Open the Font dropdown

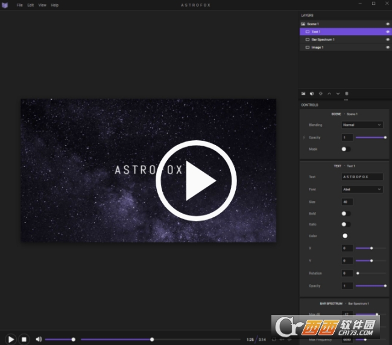click(x=362, y=189)
